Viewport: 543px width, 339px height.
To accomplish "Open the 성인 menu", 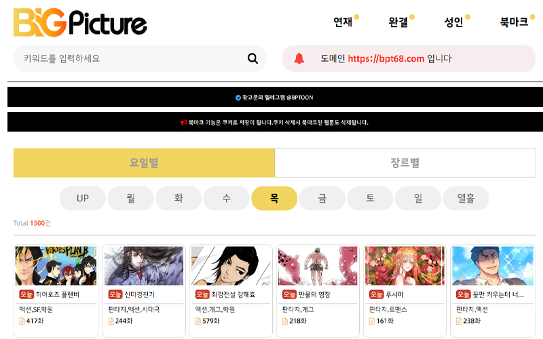I will (x=453, y=22).
